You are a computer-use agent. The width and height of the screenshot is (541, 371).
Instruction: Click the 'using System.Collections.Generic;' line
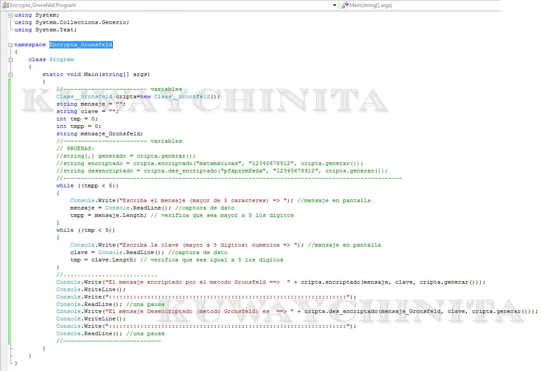(72, 22)
